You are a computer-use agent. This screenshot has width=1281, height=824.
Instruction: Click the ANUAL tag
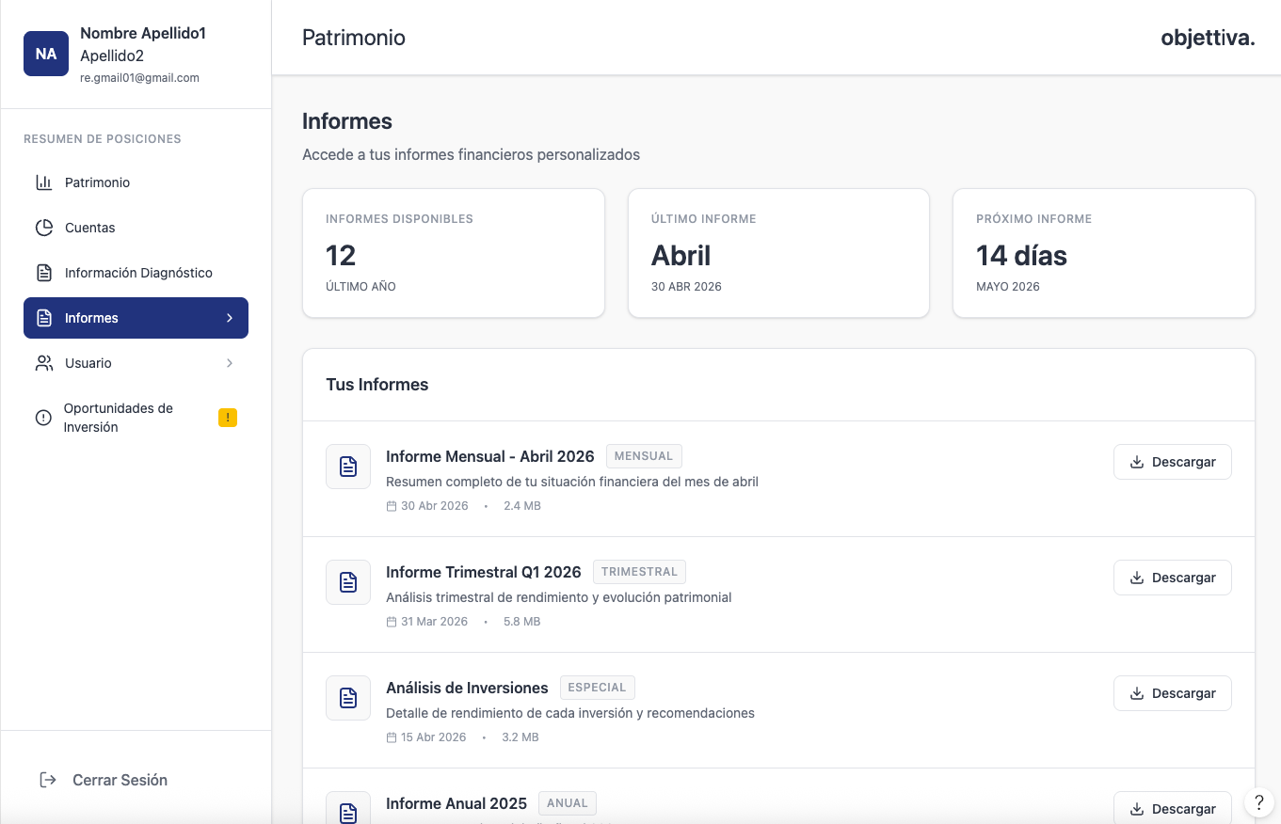point(568,803)
